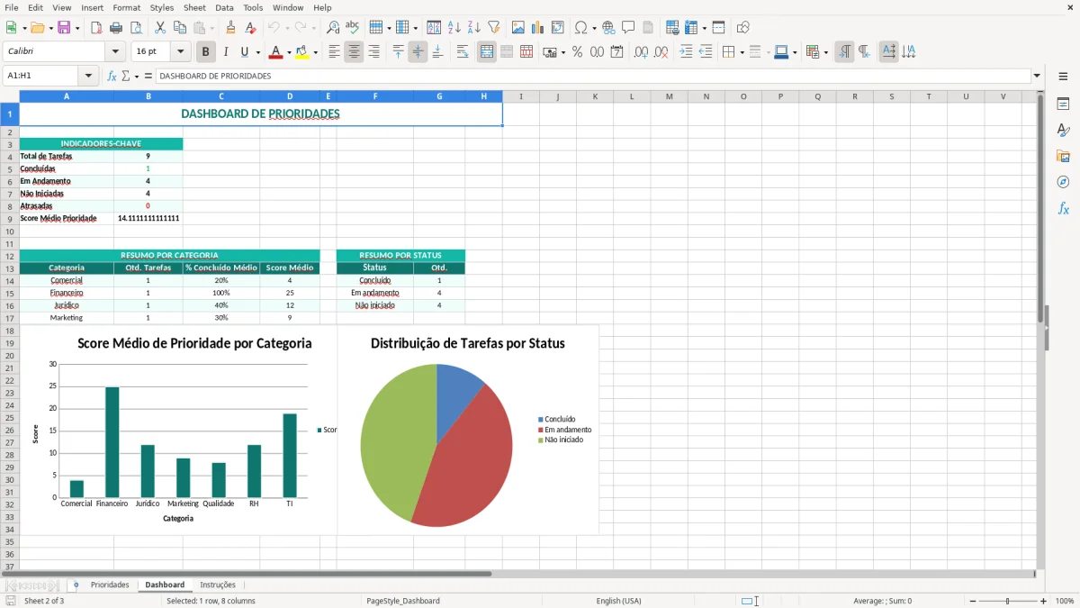1080x608 pixels.
Task: Click Insert Chart icon
Action: point(538,28)
